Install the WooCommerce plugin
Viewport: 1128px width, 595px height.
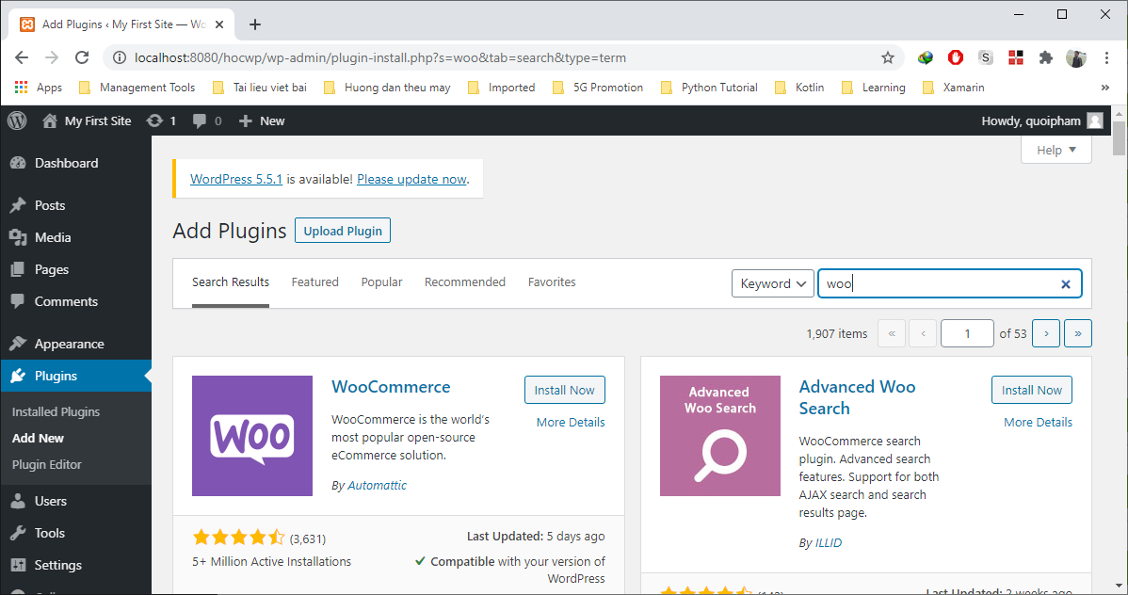[565, 390]
